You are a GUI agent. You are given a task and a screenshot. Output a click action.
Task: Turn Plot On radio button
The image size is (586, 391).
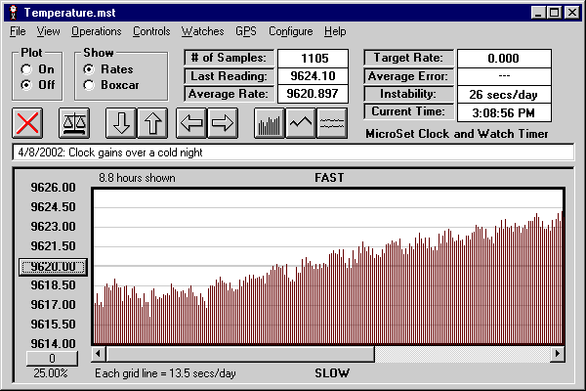tap(26, 69)
